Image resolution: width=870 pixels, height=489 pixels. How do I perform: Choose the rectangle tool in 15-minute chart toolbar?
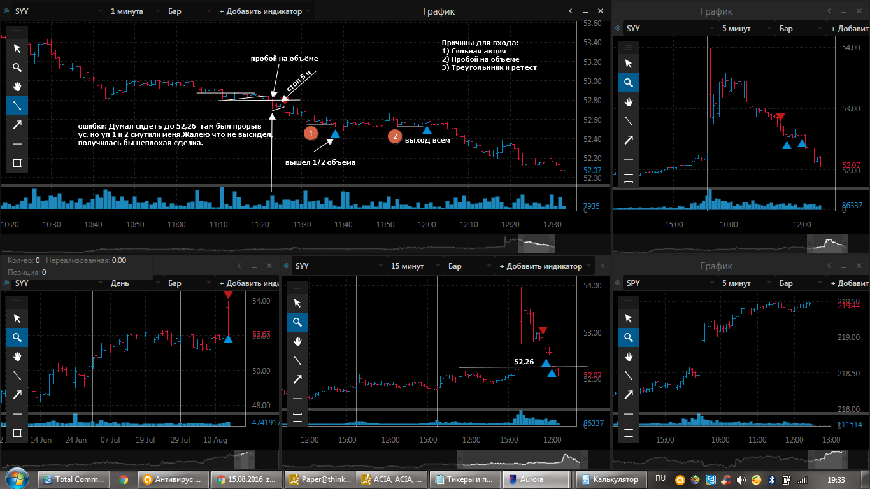tap(297, 418)
